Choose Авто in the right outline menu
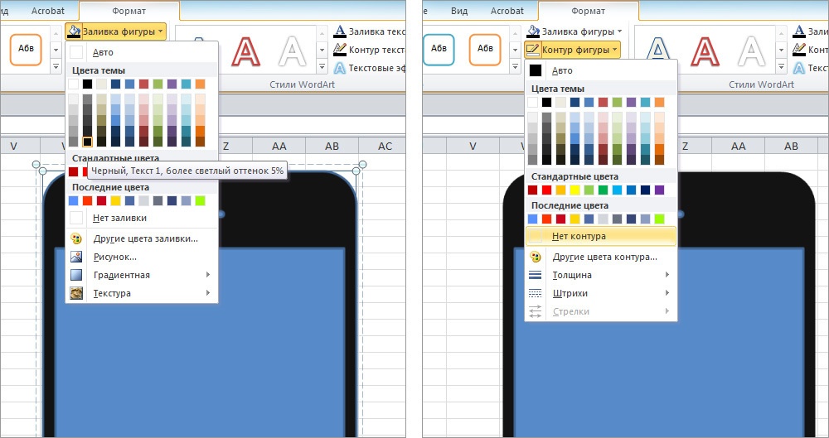This screenshot has height=438, width=829. point(601,70)
